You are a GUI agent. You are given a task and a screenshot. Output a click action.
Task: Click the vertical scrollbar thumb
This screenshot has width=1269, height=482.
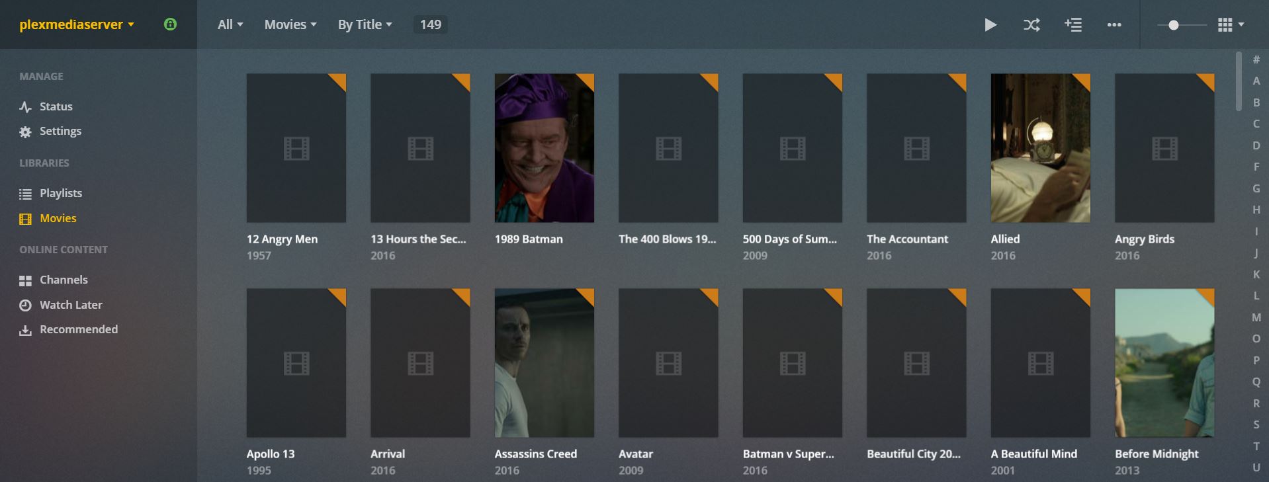point(1239,81)
